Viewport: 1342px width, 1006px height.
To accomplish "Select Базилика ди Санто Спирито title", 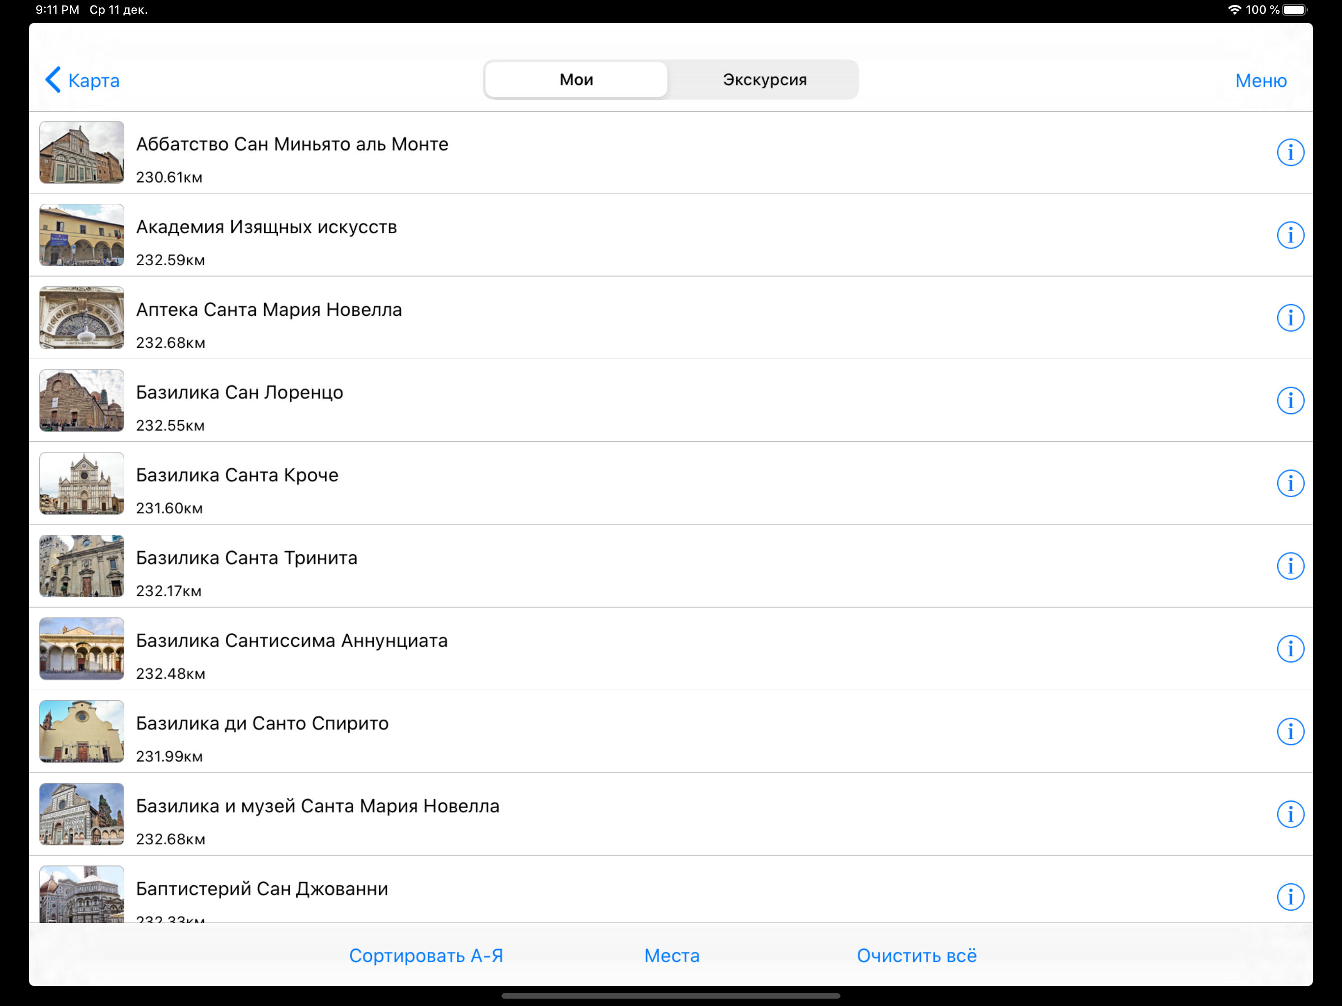I will 262,723.
